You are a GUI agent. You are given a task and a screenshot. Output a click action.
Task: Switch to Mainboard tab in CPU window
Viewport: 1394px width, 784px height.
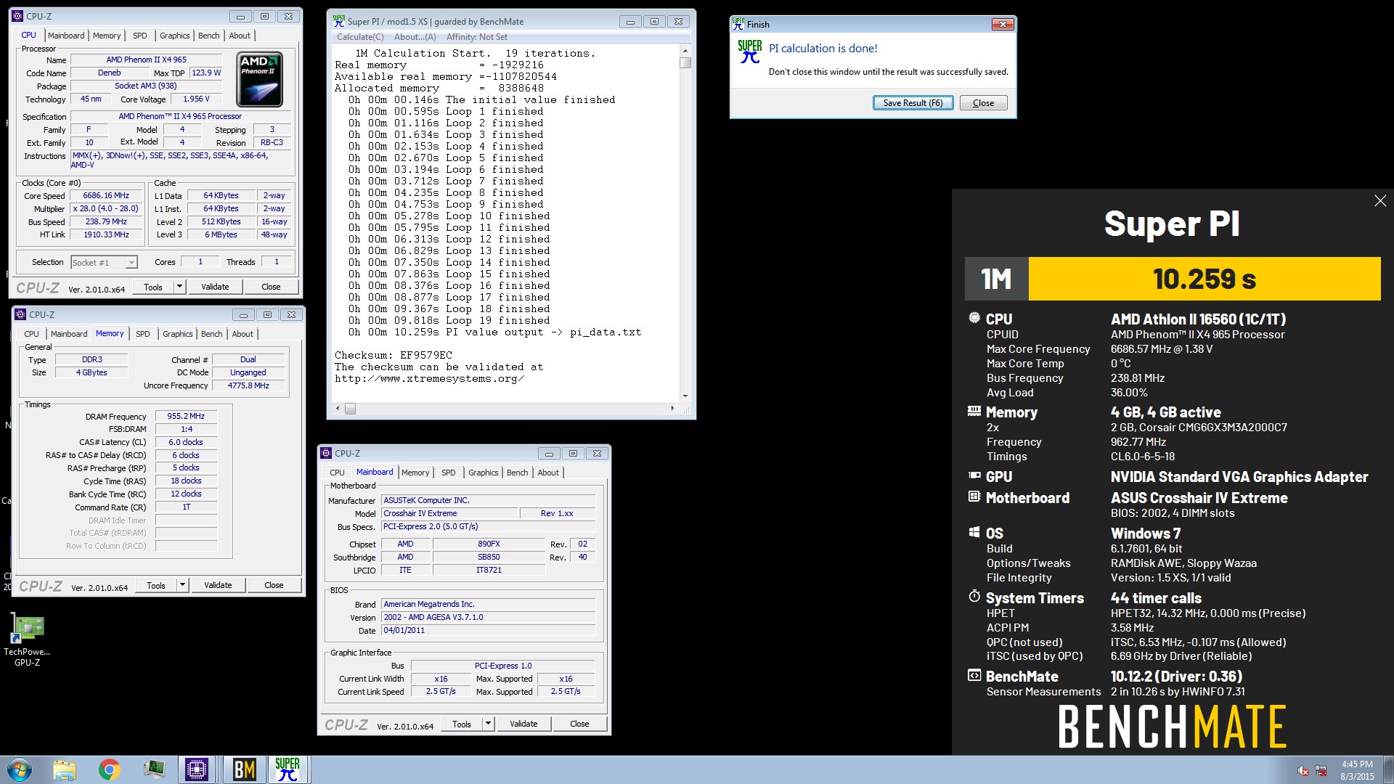click(66, 36)
